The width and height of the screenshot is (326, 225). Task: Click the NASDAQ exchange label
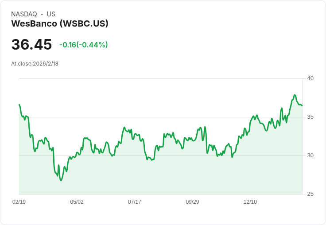click(24, 14)
